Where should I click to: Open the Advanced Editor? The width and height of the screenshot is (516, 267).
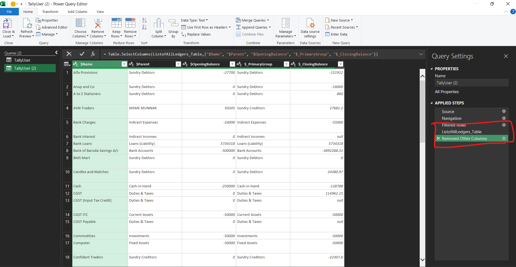(52, 27)
